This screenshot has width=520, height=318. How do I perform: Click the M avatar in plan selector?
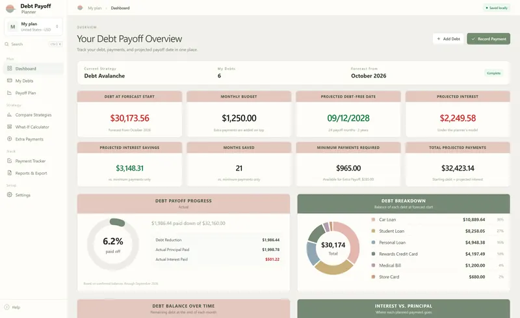pyautogui.click(x=12, y=27)
